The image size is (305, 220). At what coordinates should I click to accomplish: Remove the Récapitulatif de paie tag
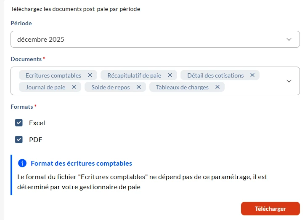170,75
